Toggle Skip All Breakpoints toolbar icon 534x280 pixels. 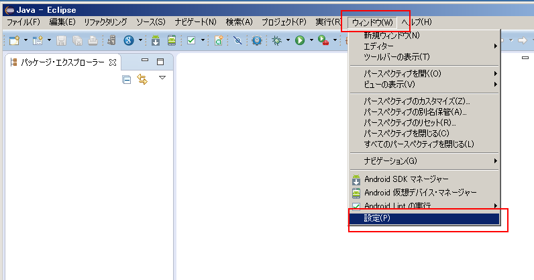click(237, 40)
